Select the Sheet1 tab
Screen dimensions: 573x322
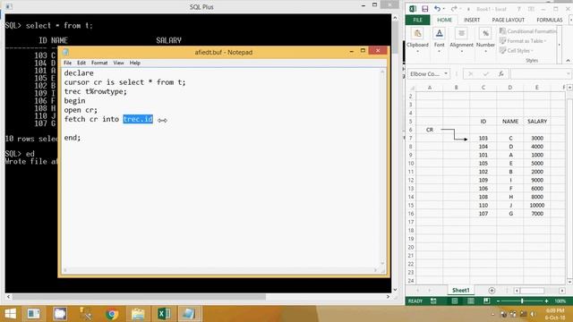[x=461, y=291]
